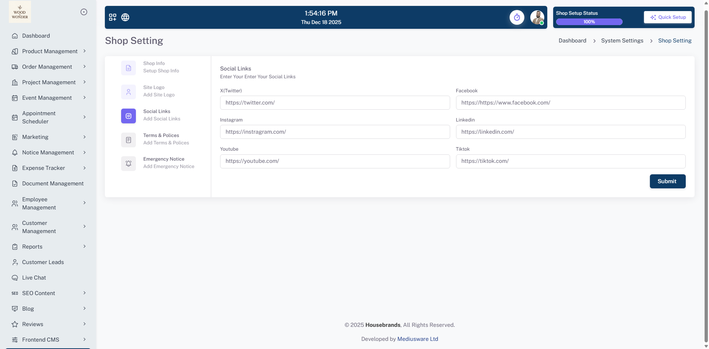
Task: Open the Site Logo step icon
Action: pos(129,92)
